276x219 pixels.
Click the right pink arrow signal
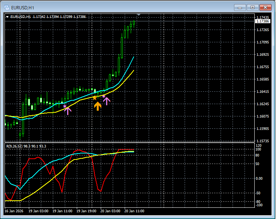(107, 101)
